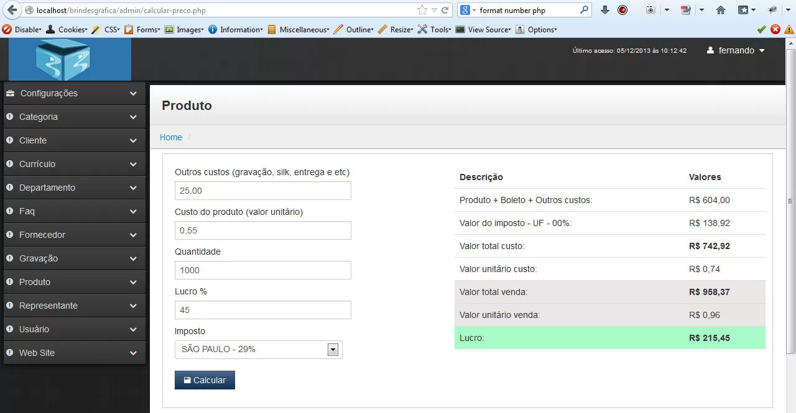
Task: Click the search magnifier icon
Action: tap(585, 10)
